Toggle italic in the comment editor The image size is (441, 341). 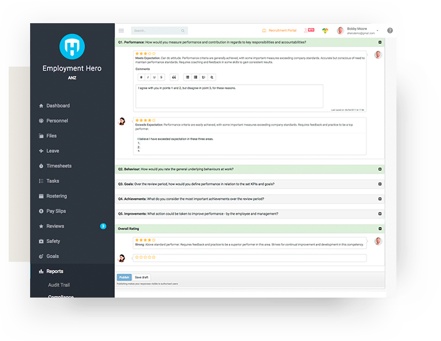point(148,78)
